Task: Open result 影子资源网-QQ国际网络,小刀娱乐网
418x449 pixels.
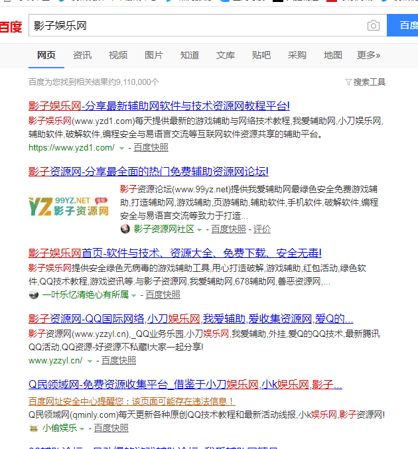Action: pos(191,319)
